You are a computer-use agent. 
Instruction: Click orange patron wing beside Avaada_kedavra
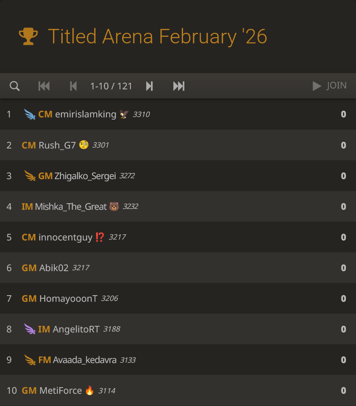[x=30, y=360]
